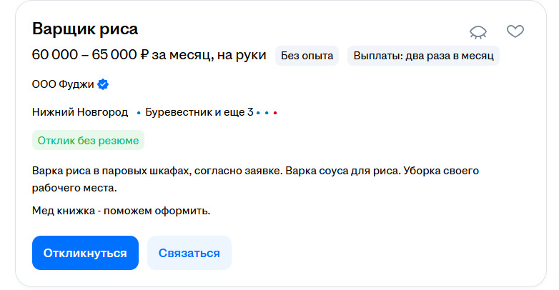The width and height of the screenshot is (559, 290).
Task: Select the "Выплаты: два раза в месяц" tag
Action: [x=423, y=56]
